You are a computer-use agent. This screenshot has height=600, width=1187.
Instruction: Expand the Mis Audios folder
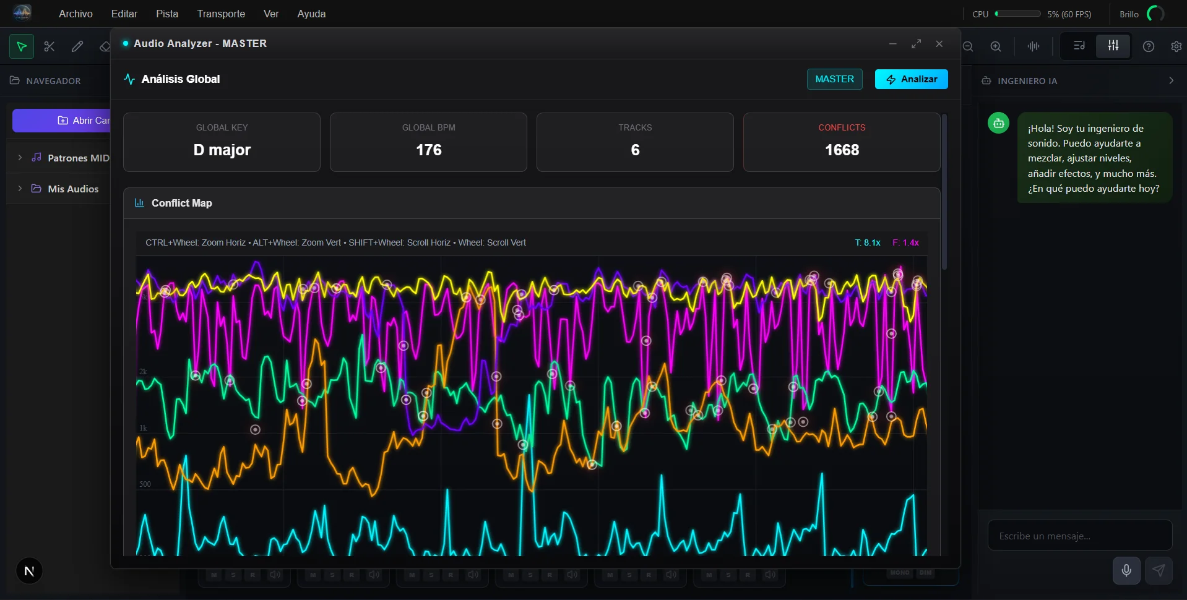(x=20, y=189)
